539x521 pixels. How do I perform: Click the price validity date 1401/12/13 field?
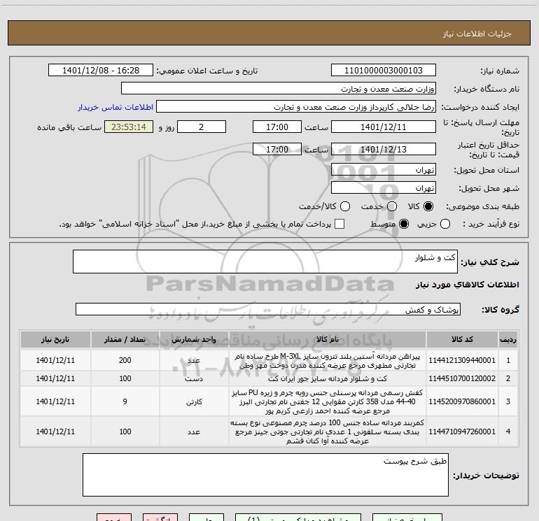[384, 149]
